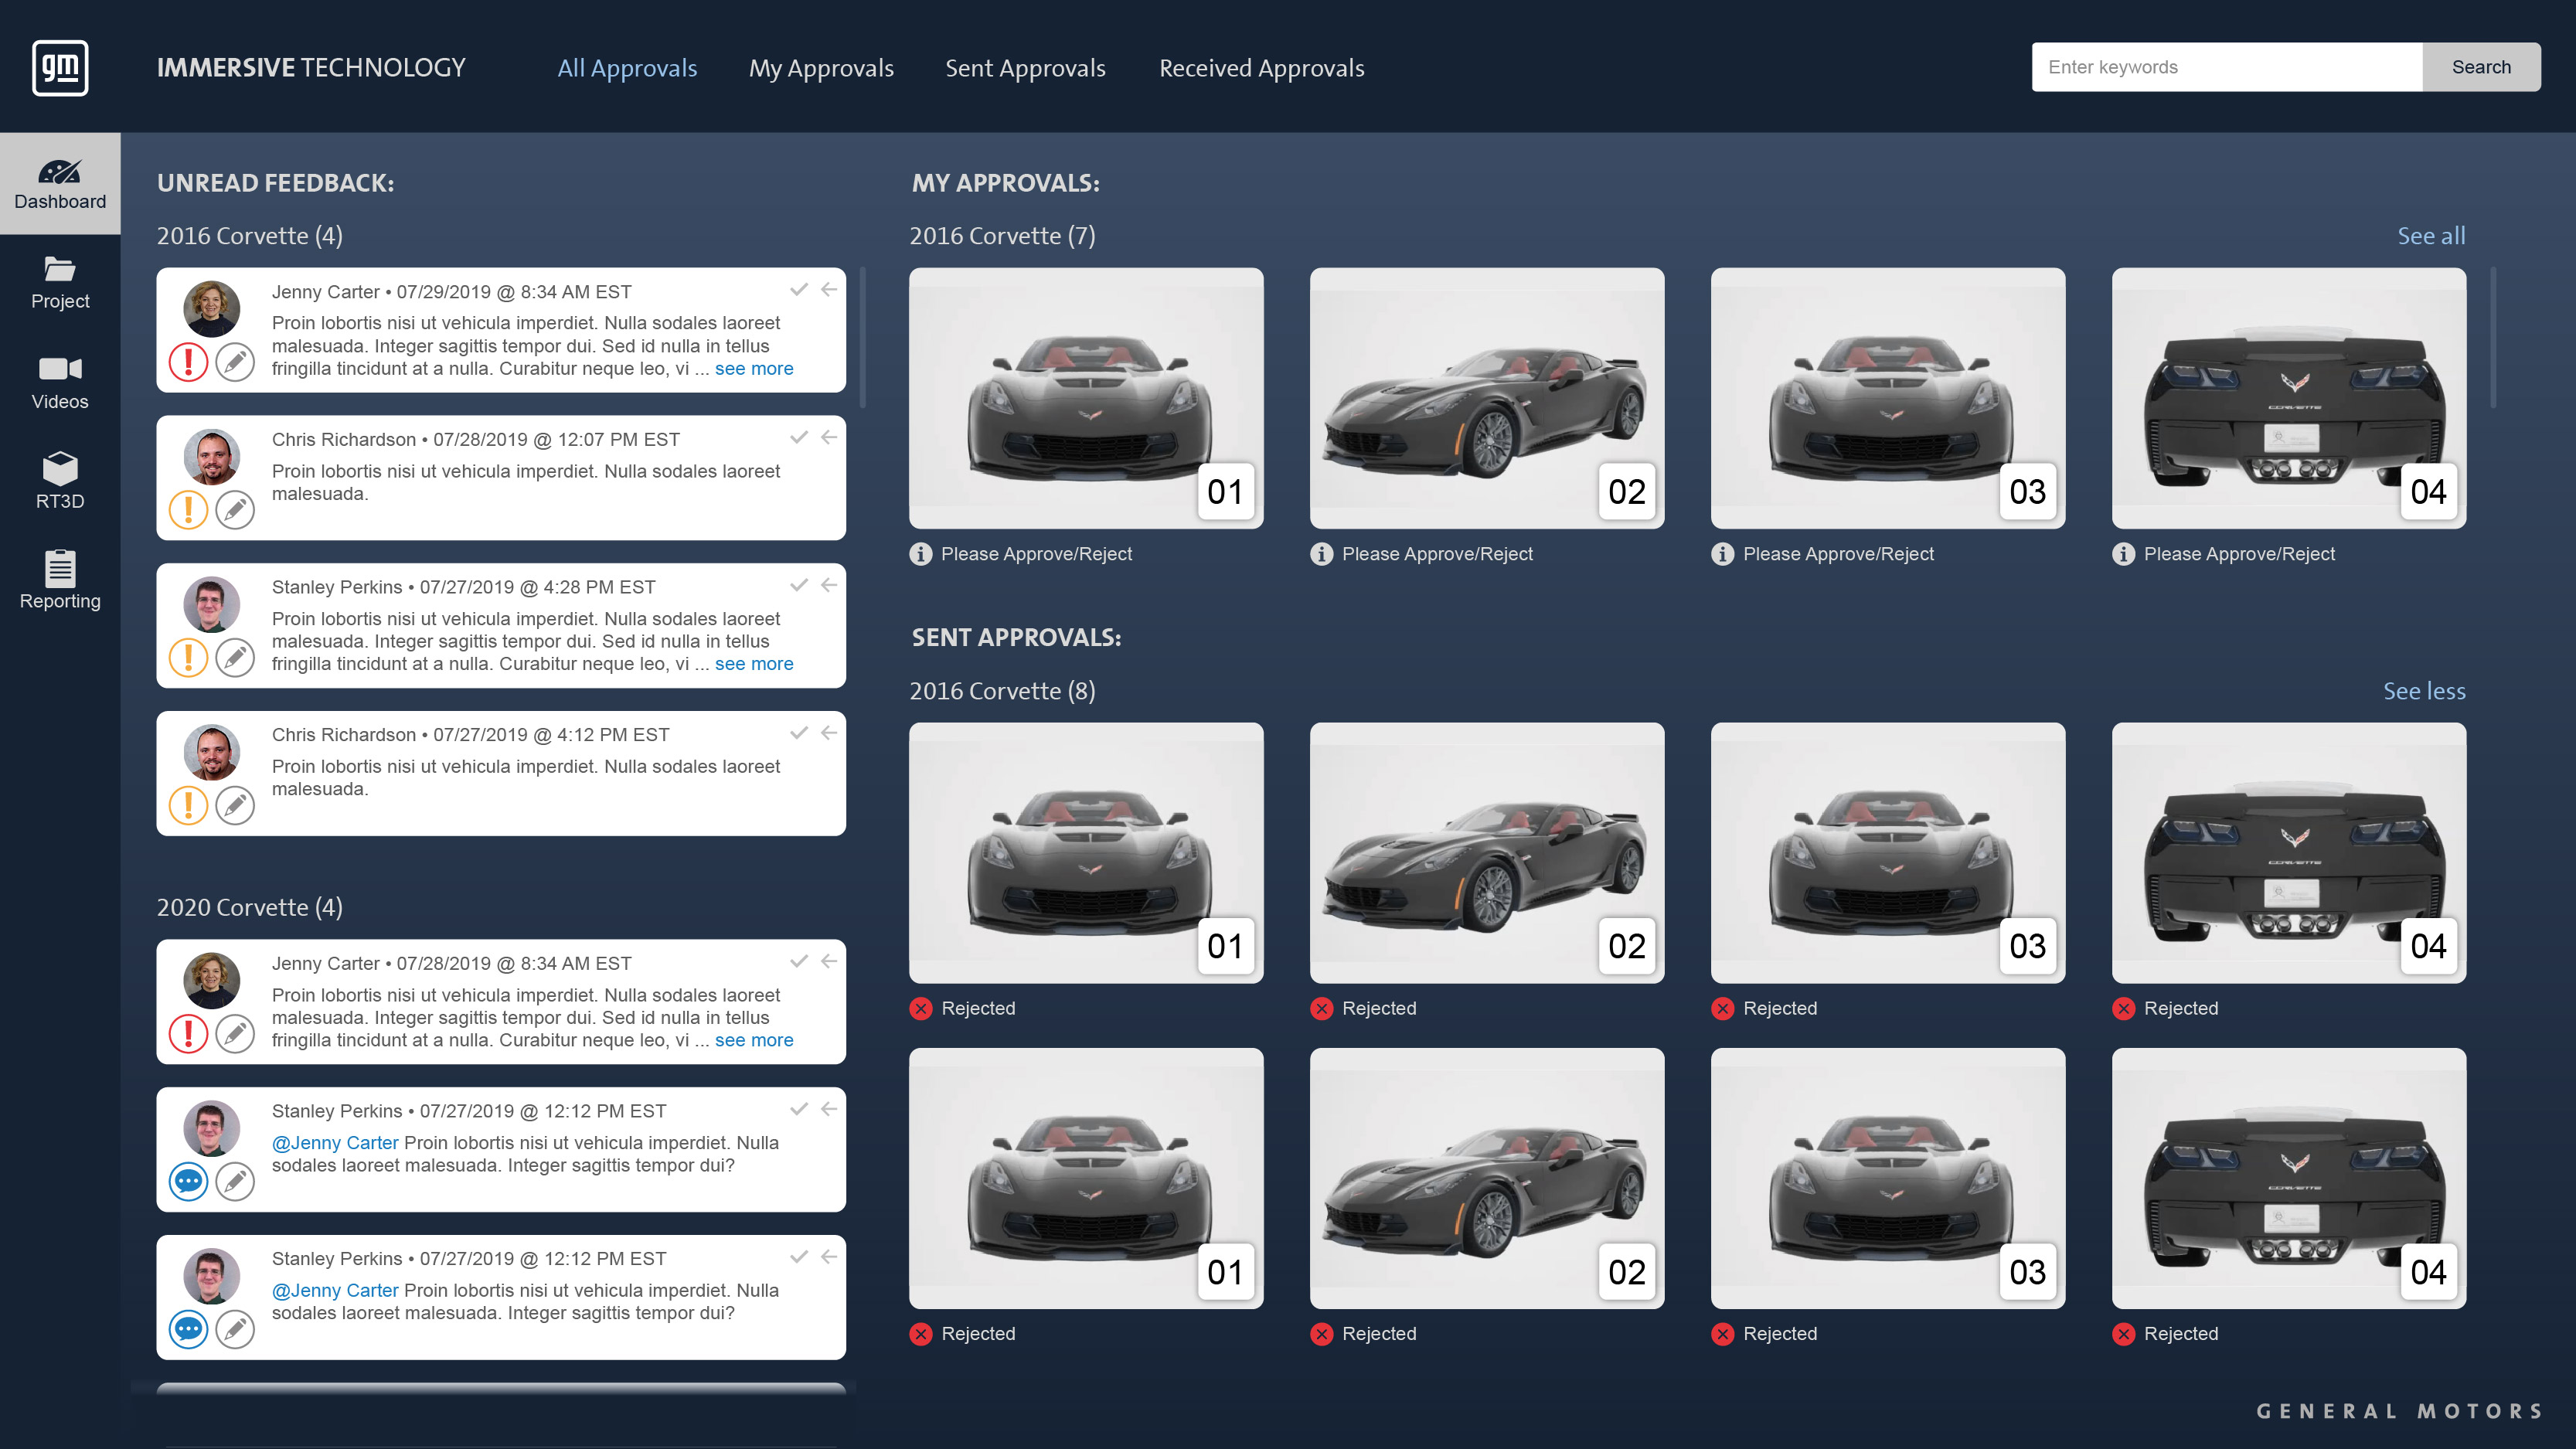
Task: Mark Stanley Perkins' 4:28 PM feedback as read
Action: coord(798,585)
